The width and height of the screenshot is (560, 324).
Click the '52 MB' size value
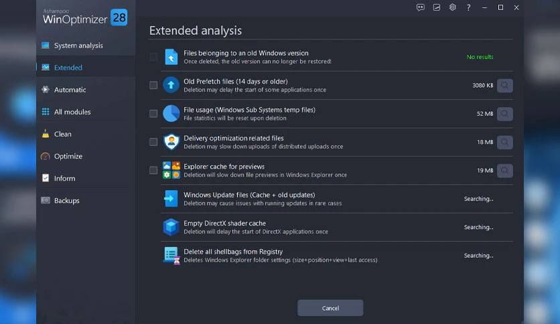[485, 114]
